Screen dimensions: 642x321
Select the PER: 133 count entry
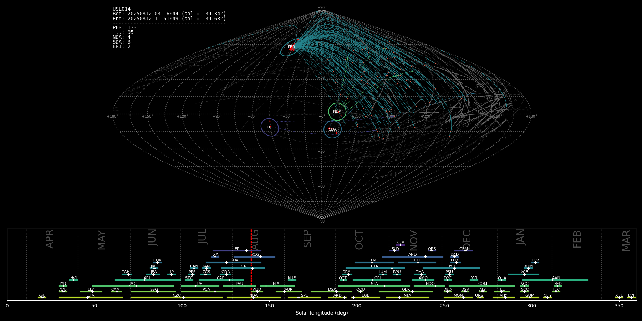tap(124, 27)
